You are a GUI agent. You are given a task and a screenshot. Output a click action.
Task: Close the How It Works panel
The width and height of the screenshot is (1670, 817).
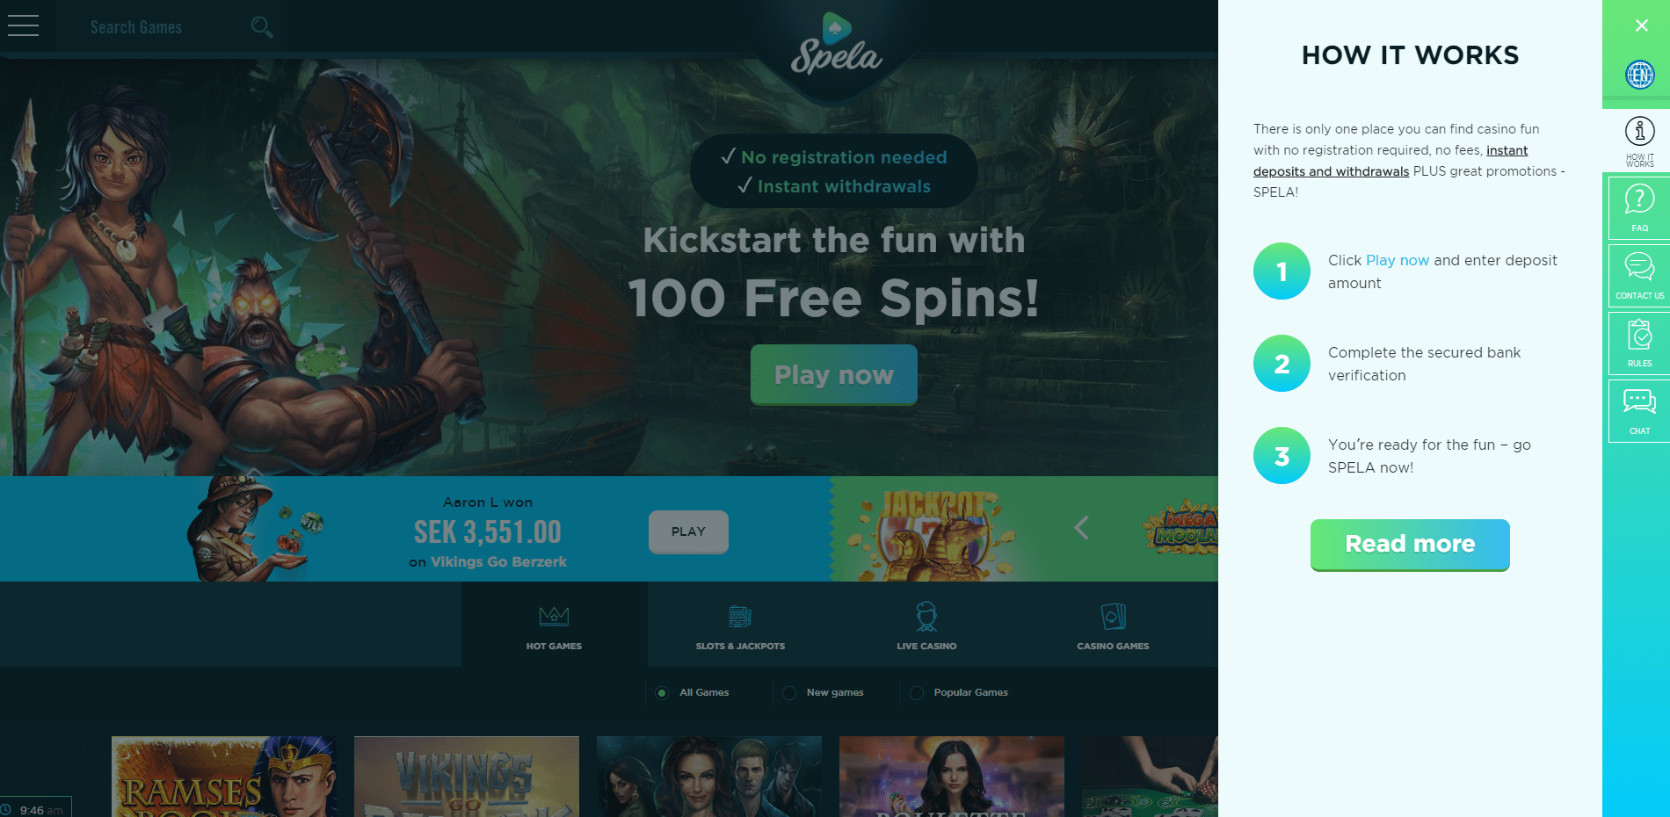coord(1641,25)
